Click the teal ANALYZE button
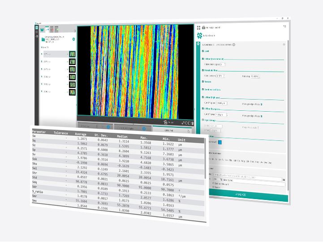Screen dimensions: 323x243 [x=248, y=195]
